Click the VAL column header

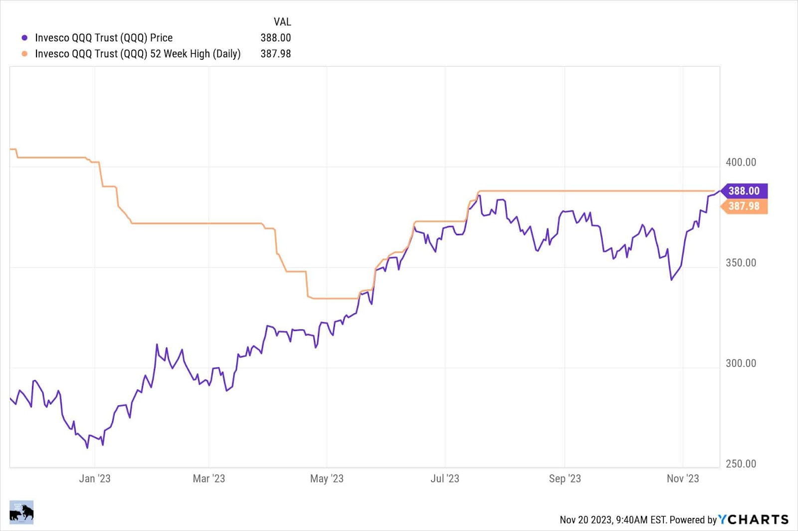[x=282, y=22]
